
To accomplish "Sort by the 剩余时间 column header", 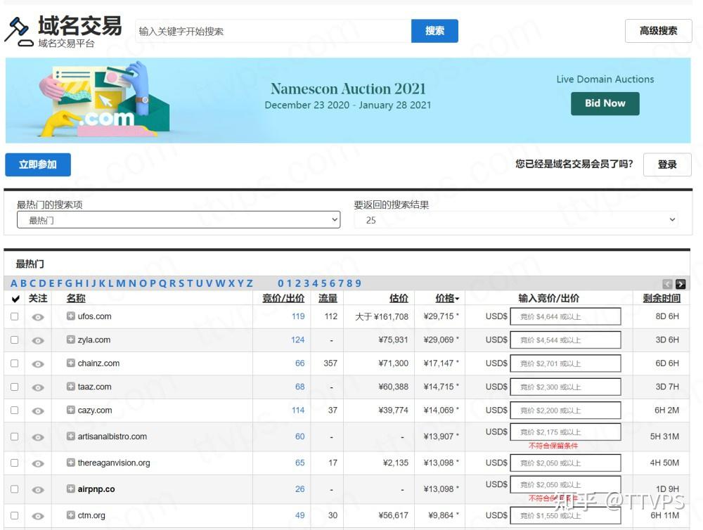I will pos(662,298).
